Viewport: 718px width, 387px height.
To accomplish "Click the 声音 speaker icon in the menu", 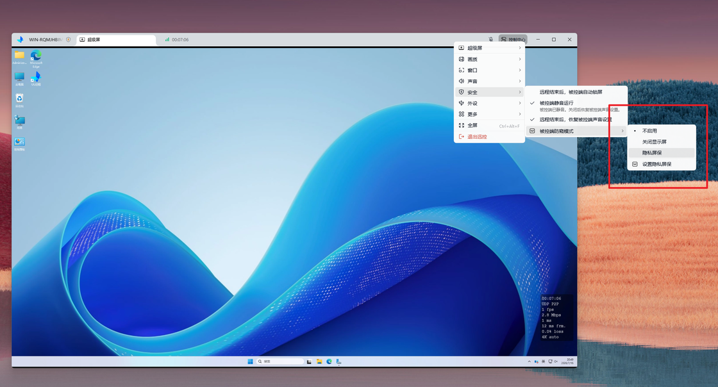I will (462, 81).
